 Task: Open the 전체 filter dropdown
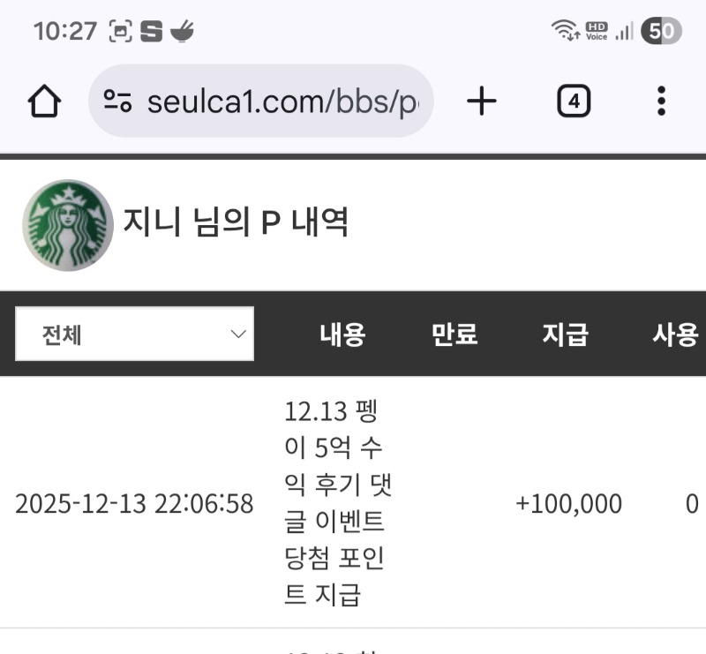(134, 333)
